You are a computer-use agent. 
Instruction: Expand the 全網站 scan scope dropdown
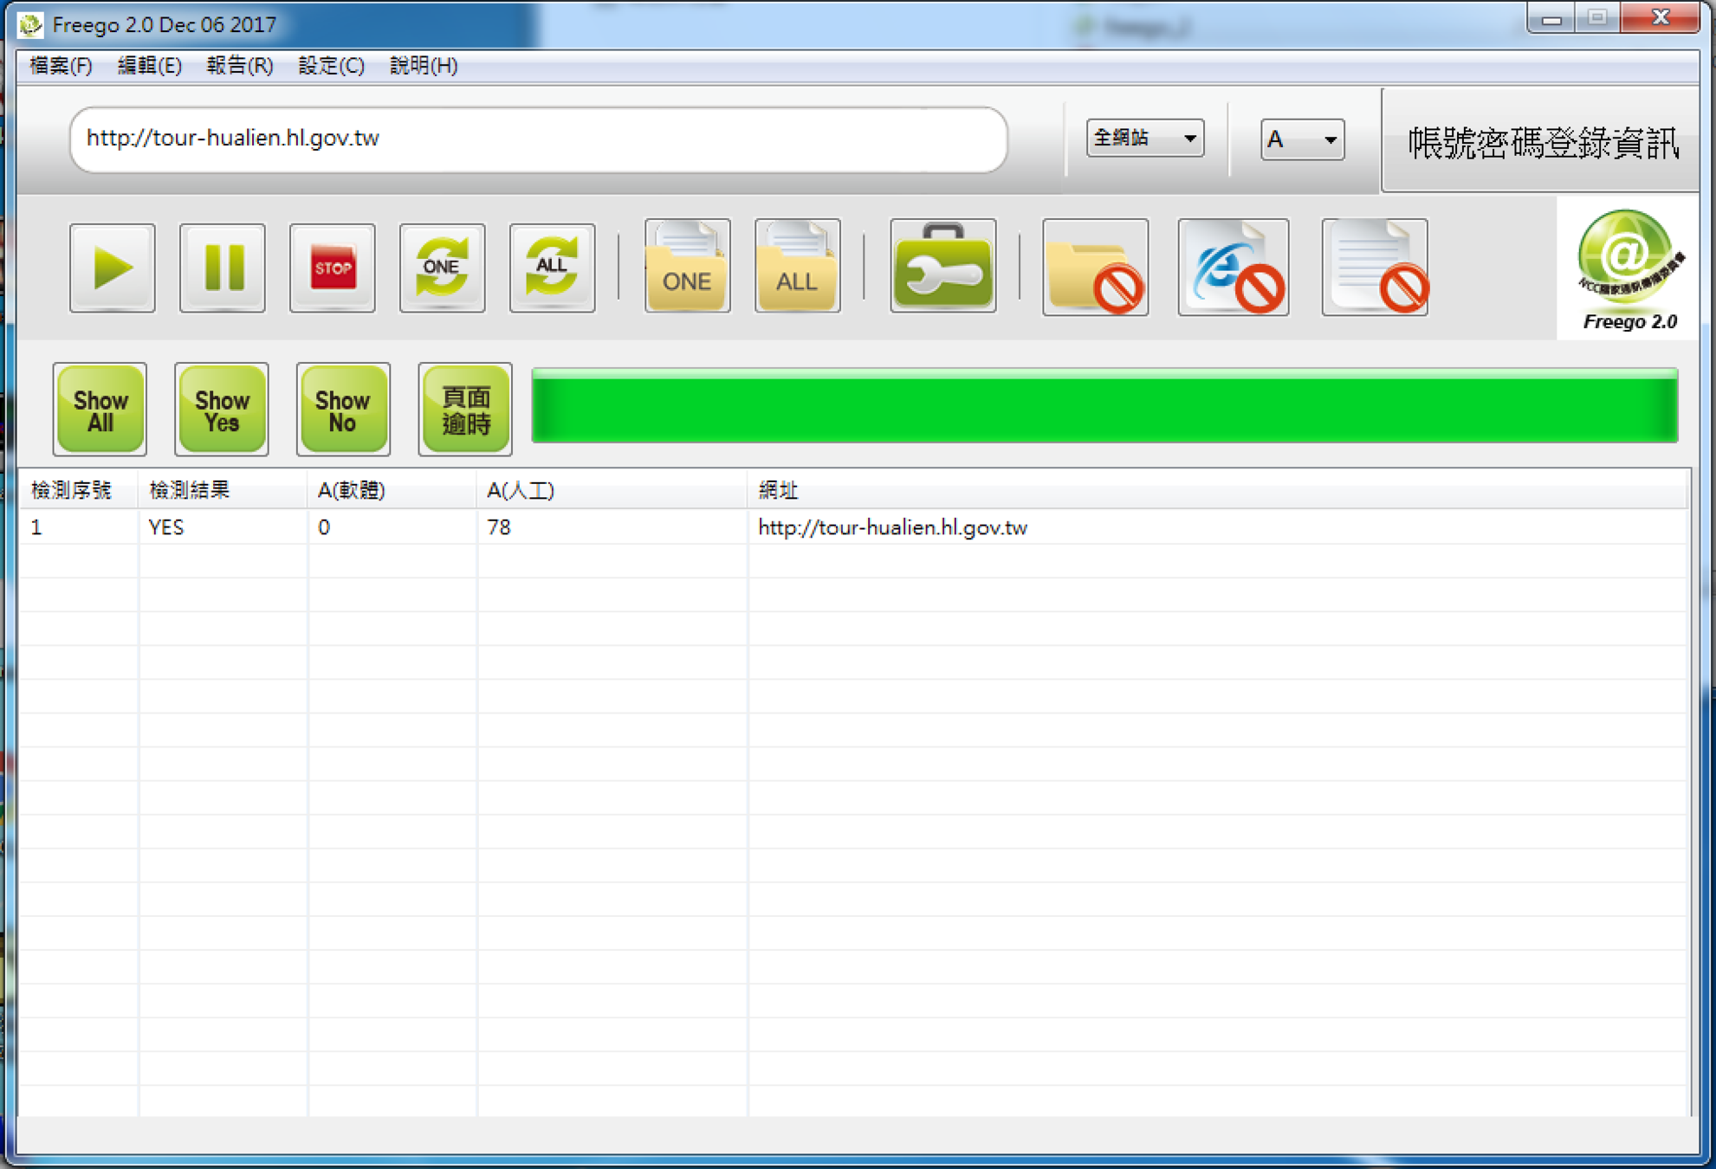(1144, 139)
